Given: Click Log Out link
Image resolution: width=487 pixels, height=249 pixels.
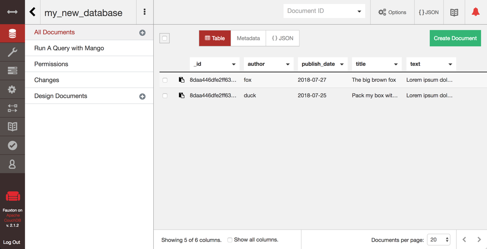Looking at the screenshot, I should pos(12,242).
